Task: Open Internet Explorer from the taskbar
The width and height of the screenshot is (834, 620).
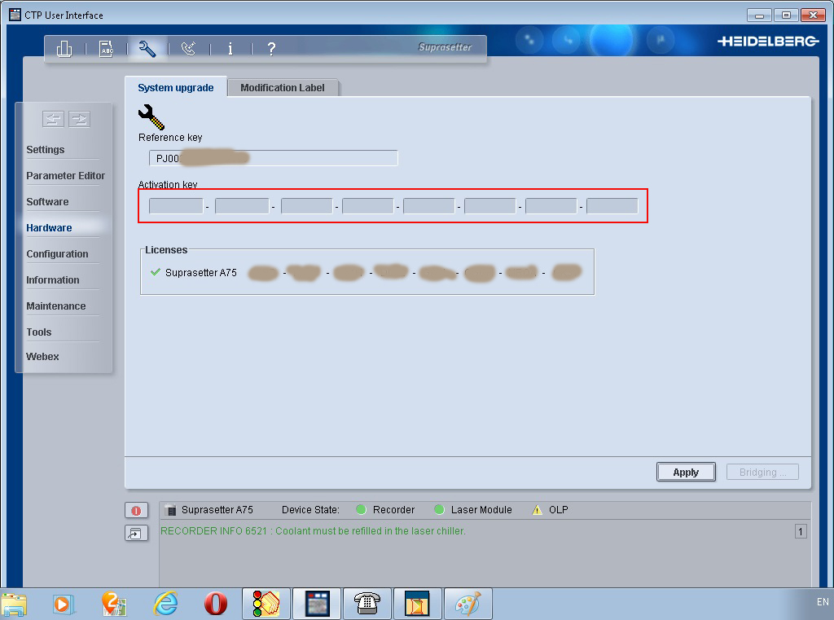Action: pyautogui.click(x=166, y=605)
